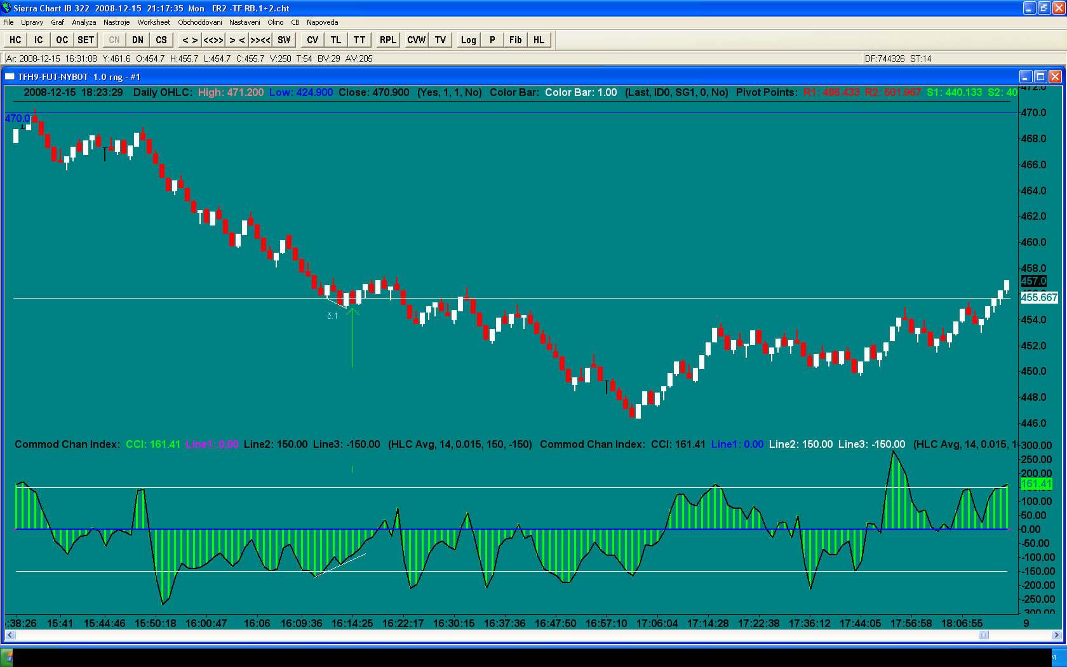Screen dimensions: 1067x667
Task: Open the Nastaveni menu
Action: pyautogui.click(x=245, y=22)
